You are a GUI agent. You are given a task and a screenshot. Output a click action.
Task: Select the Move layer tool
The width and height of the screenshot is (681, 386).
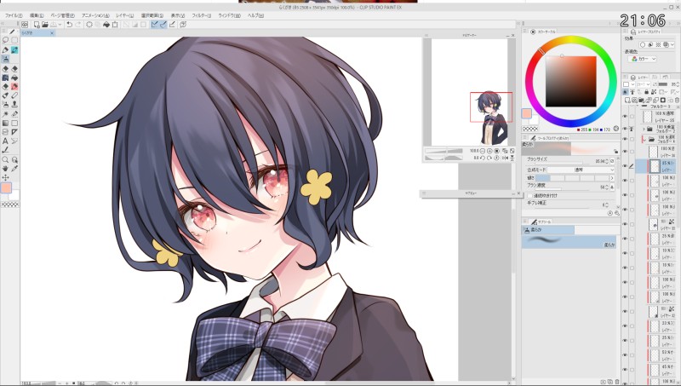[5, 177]
